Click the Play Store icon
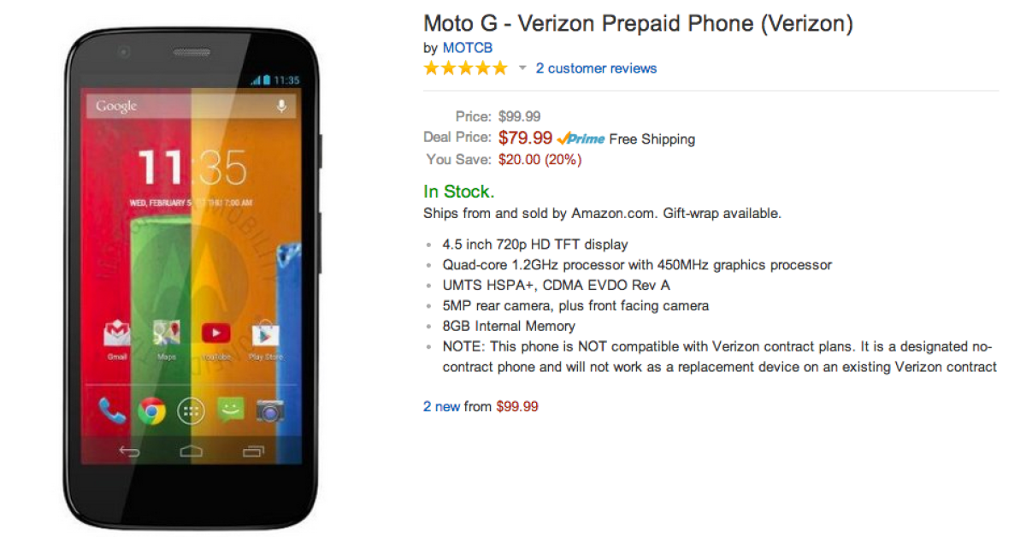Viewport: 1026px width, 537px height. pyautogui.click(x=265, y=334)
